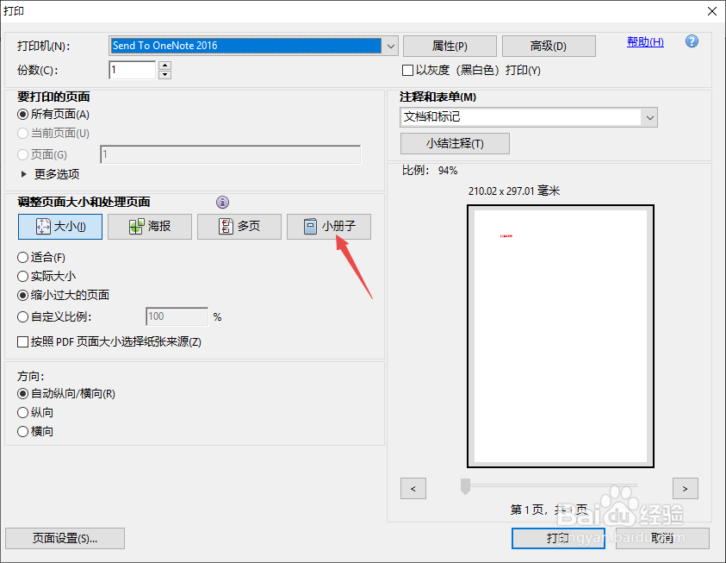The height and width of the screenshot is (563, 726).
Task: Open help via the blue question mark icon
Action: tap(692, 41)
